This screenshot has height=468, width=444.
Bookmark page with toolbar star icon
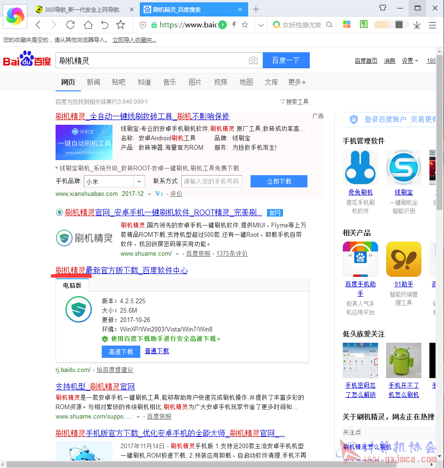pyautogui.click(x=121, y=24)
